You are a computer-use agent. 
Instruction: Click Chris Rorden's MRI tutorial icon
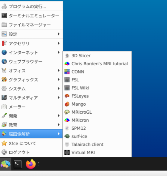click(x=67, y=64)
